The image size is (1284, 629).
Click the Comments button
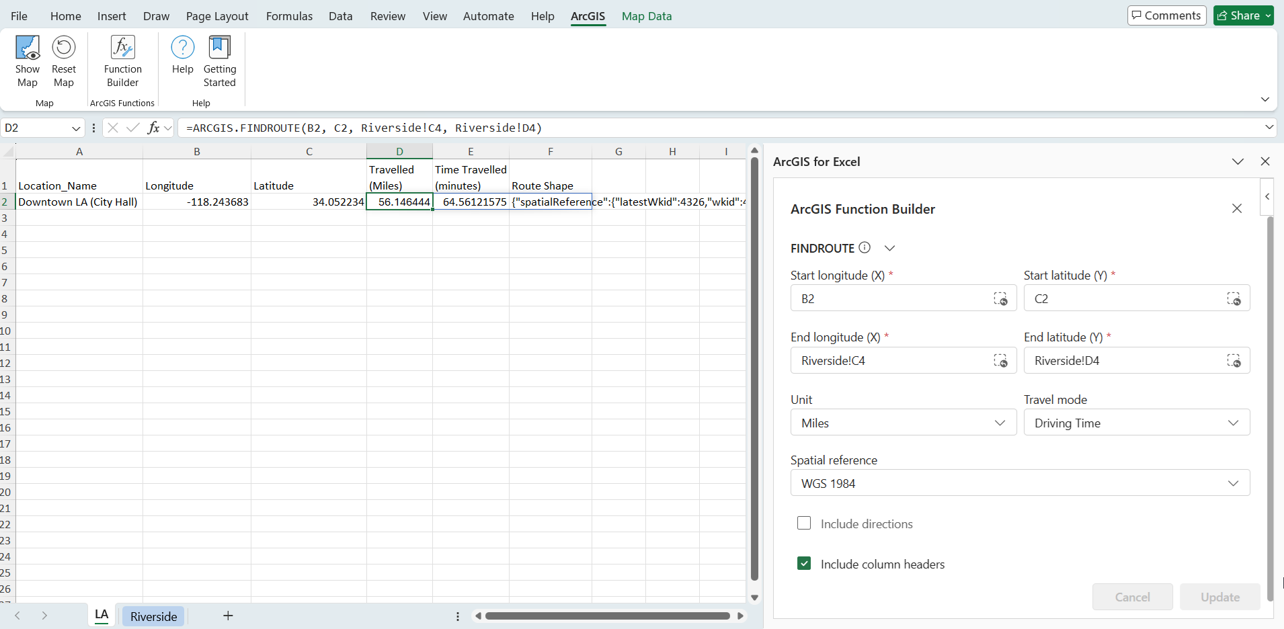pos(1167,15)
